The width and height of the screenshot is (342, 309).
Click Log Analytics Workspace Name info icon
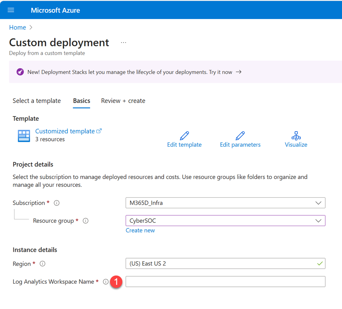pyautogui.click(x=106, y=282)
